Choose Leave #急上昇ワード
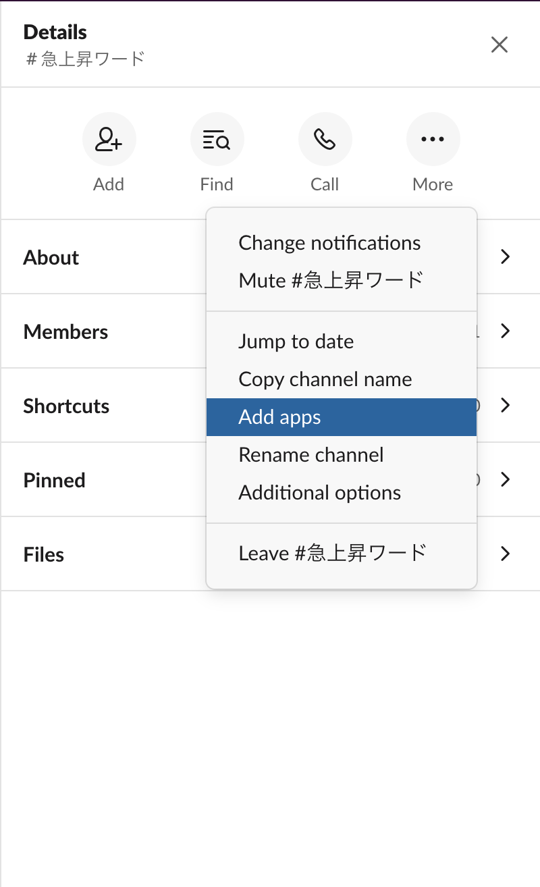Image resolution: width=540 pixels, height=887 pixels. pyautogui.click(x=332, y=554)
